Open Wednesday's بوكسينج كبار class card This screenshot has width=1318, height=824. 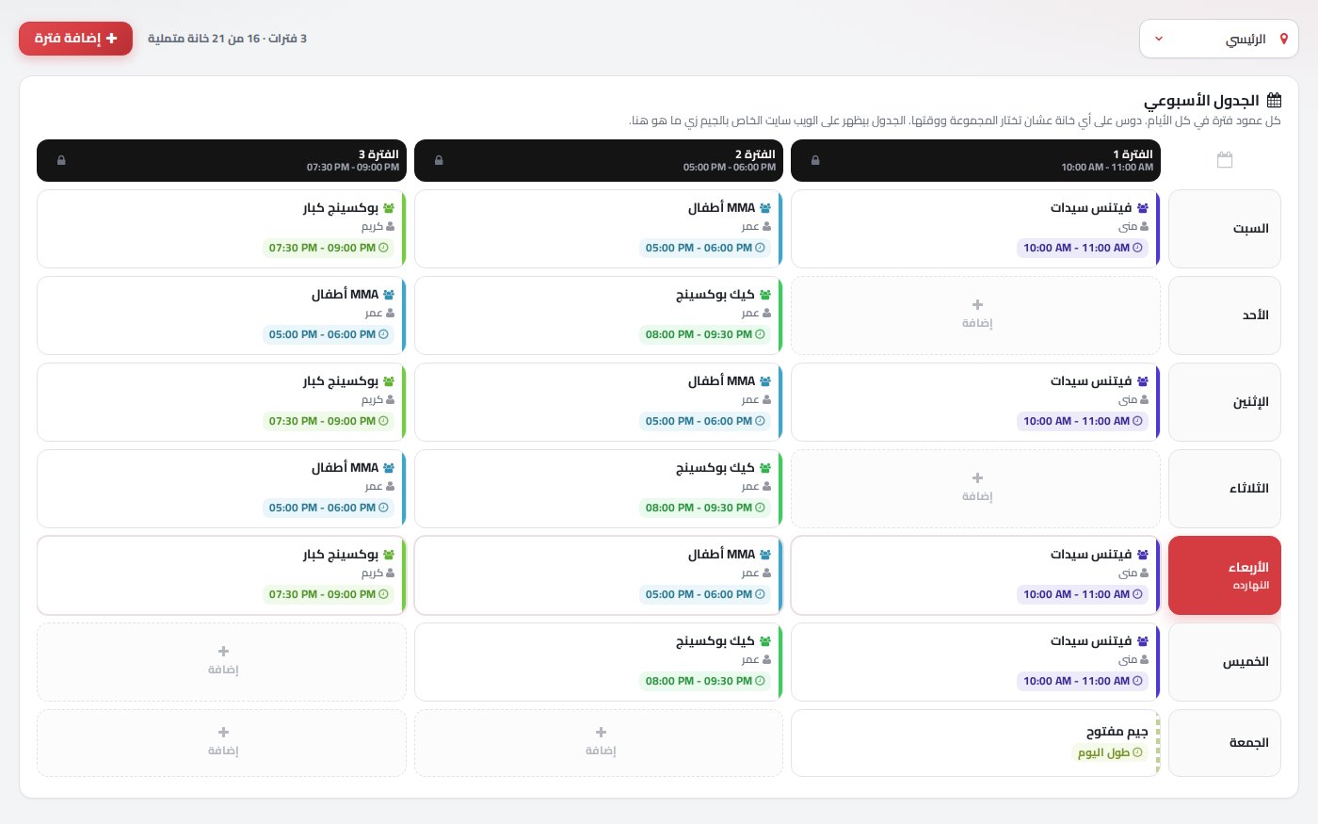pos(221,575)
